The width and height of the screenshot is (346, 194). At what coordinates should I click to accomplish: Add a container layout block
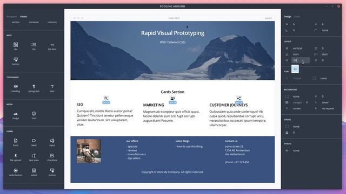coord(34,22)
